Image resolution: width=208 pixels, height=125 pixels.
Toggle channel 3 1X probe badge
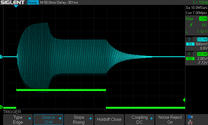click(190, 44)
